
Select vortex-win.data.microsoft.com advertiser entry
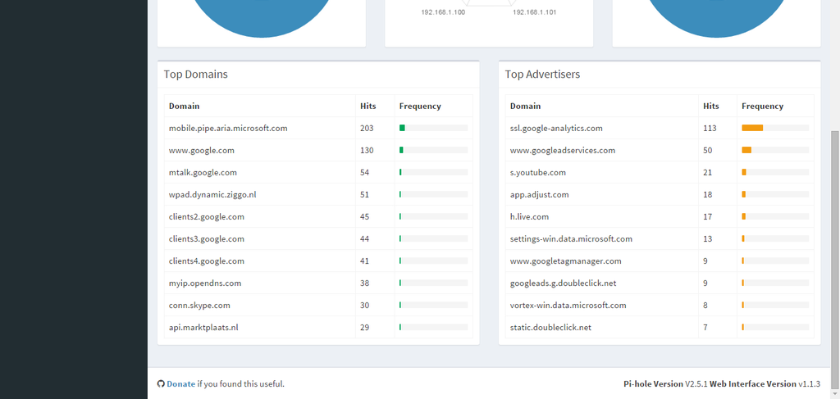[568, 306]
